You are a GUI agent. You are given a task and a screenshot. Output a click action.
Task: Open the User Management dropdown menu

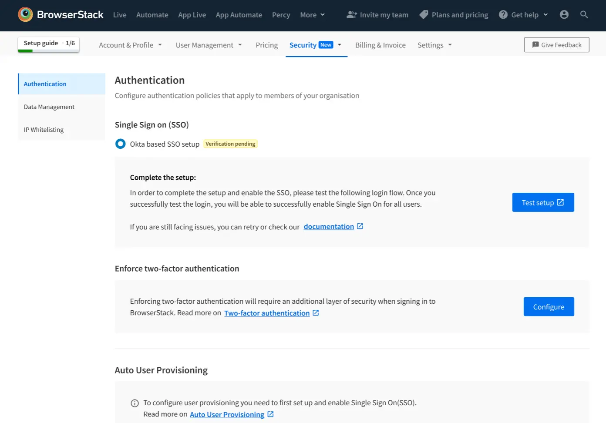[209, 45]
